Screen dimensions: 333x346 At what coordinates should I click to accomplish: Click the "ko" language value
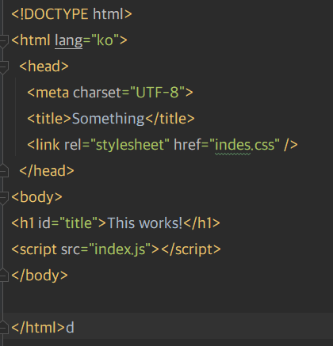[105, 40]
